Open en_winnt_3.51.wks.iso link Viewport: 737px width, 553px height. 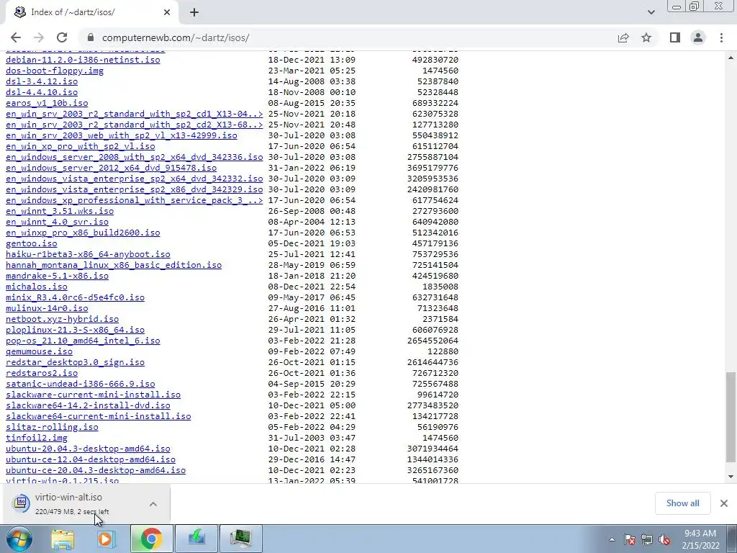60,211
